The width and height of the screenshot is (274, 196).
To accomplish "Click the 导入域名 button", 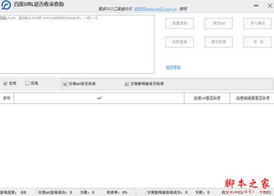I will tap(258, 23).
